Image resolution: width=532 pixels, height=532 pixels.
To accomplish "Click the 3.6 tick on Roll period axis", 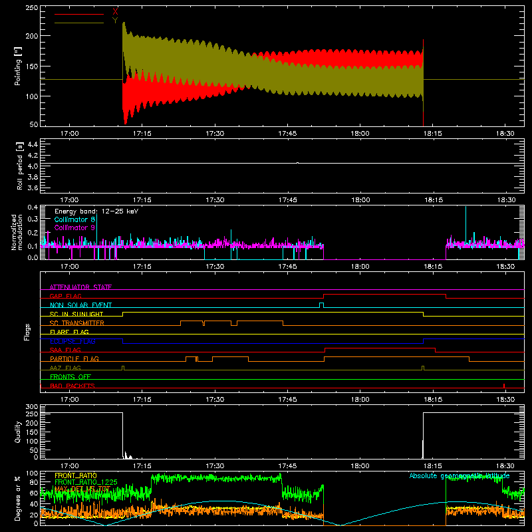I will pos(33,188).
